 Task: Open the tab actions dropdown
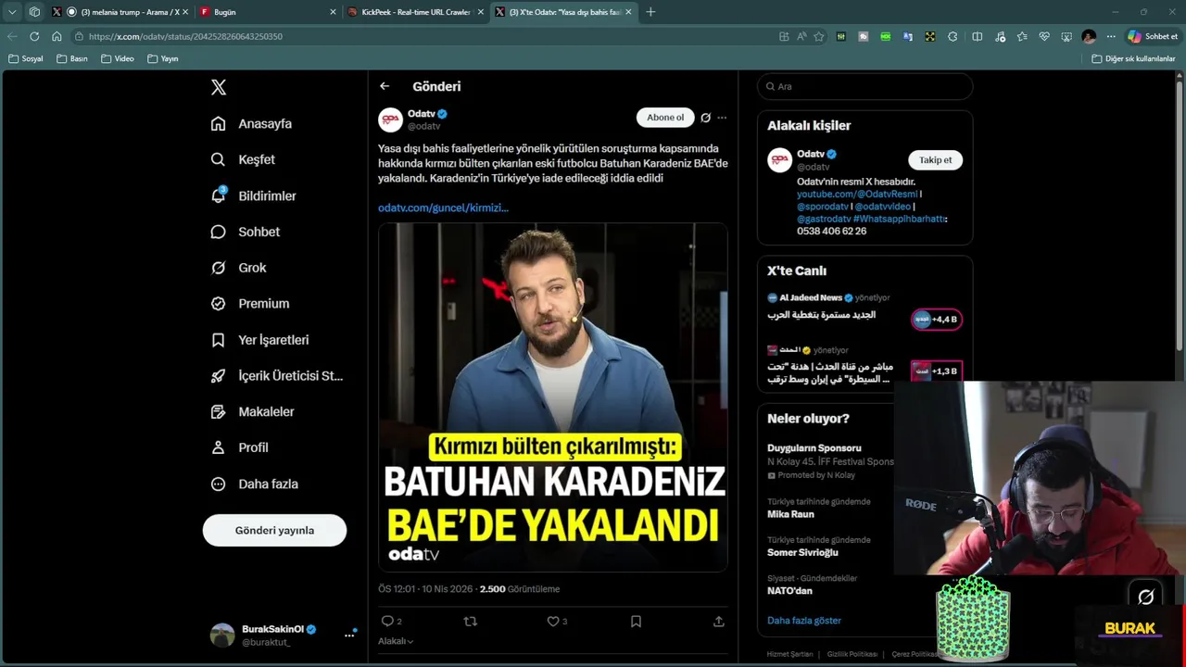pyautogui.click(x=12, y=12)
